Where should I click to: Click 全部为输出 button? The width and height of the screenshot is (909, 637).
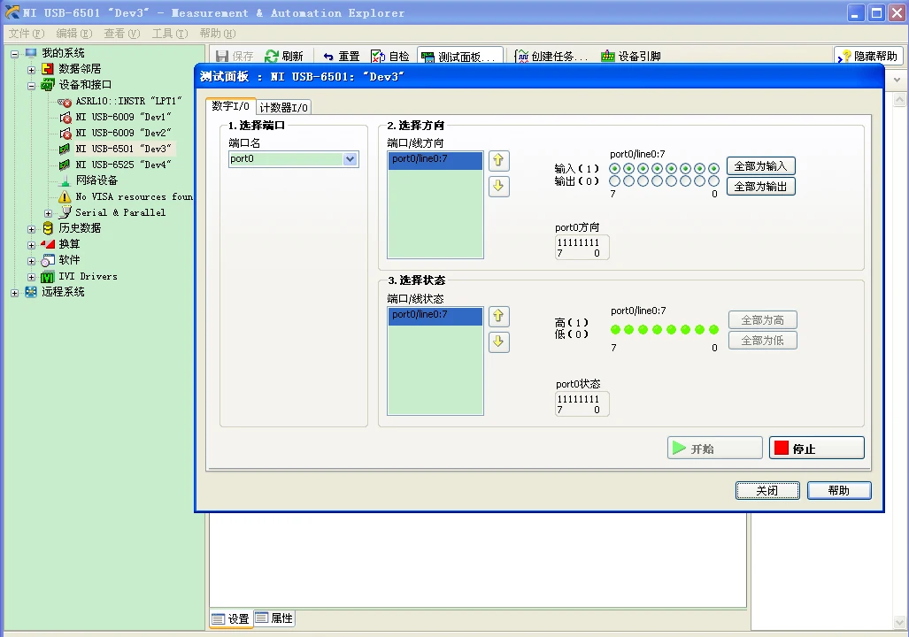point(760,187)
